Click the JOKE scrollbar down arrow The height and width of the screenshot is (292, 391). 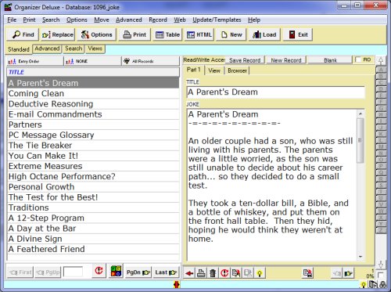(x=361, y=257)
